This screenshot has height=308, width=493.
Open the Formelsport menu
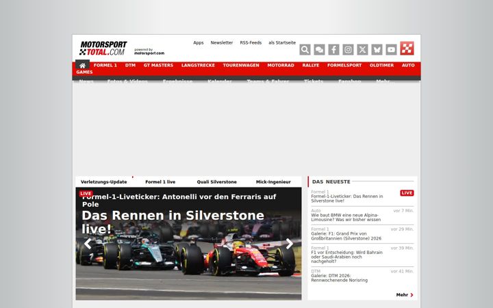click(x=344, y=66)
